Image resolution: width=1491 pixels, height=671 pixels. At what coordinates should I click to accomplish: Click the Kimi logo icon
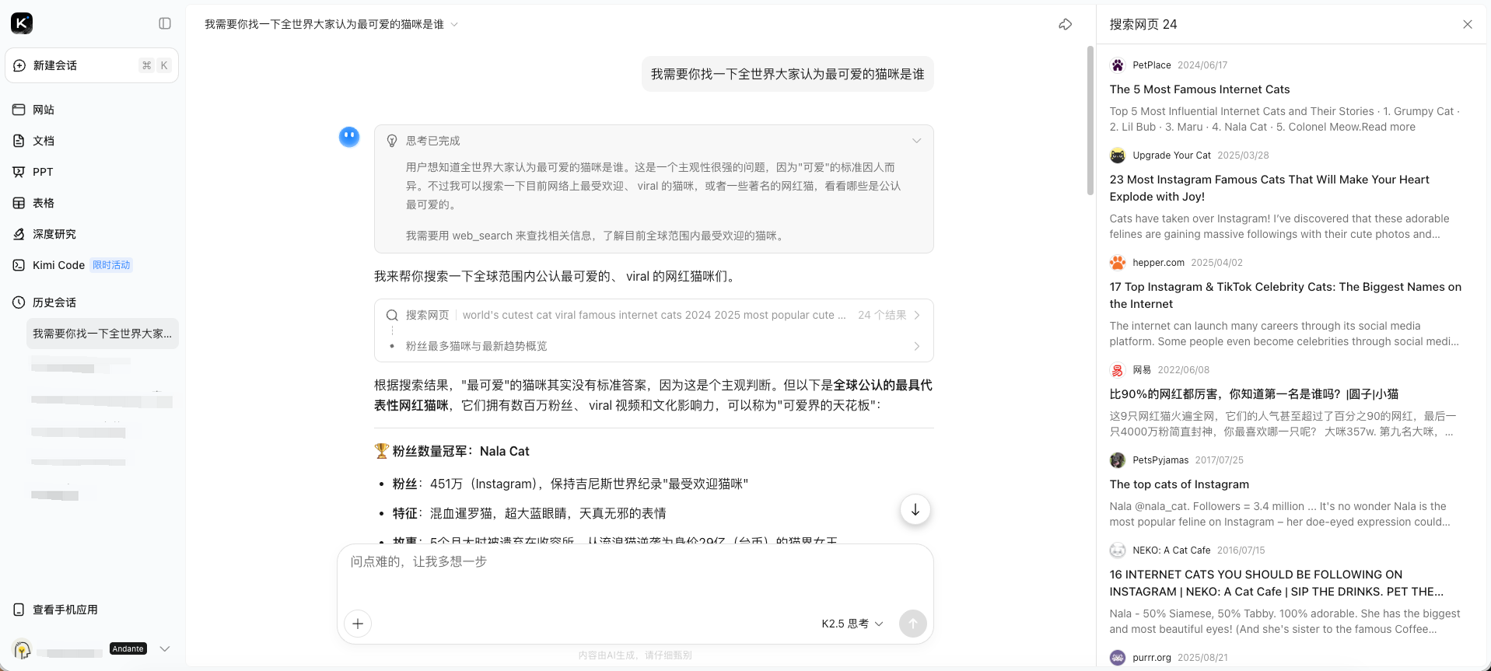(x=22, y=23)
